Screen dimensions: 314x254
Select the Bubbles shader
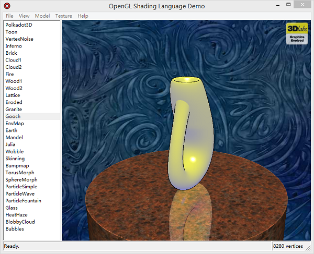tap(15, 229)
